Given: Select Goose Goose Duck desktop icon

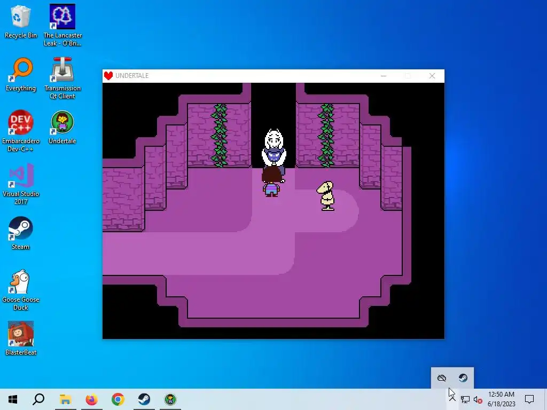Looking at the screenshot, I should click(x=21, y=290).
